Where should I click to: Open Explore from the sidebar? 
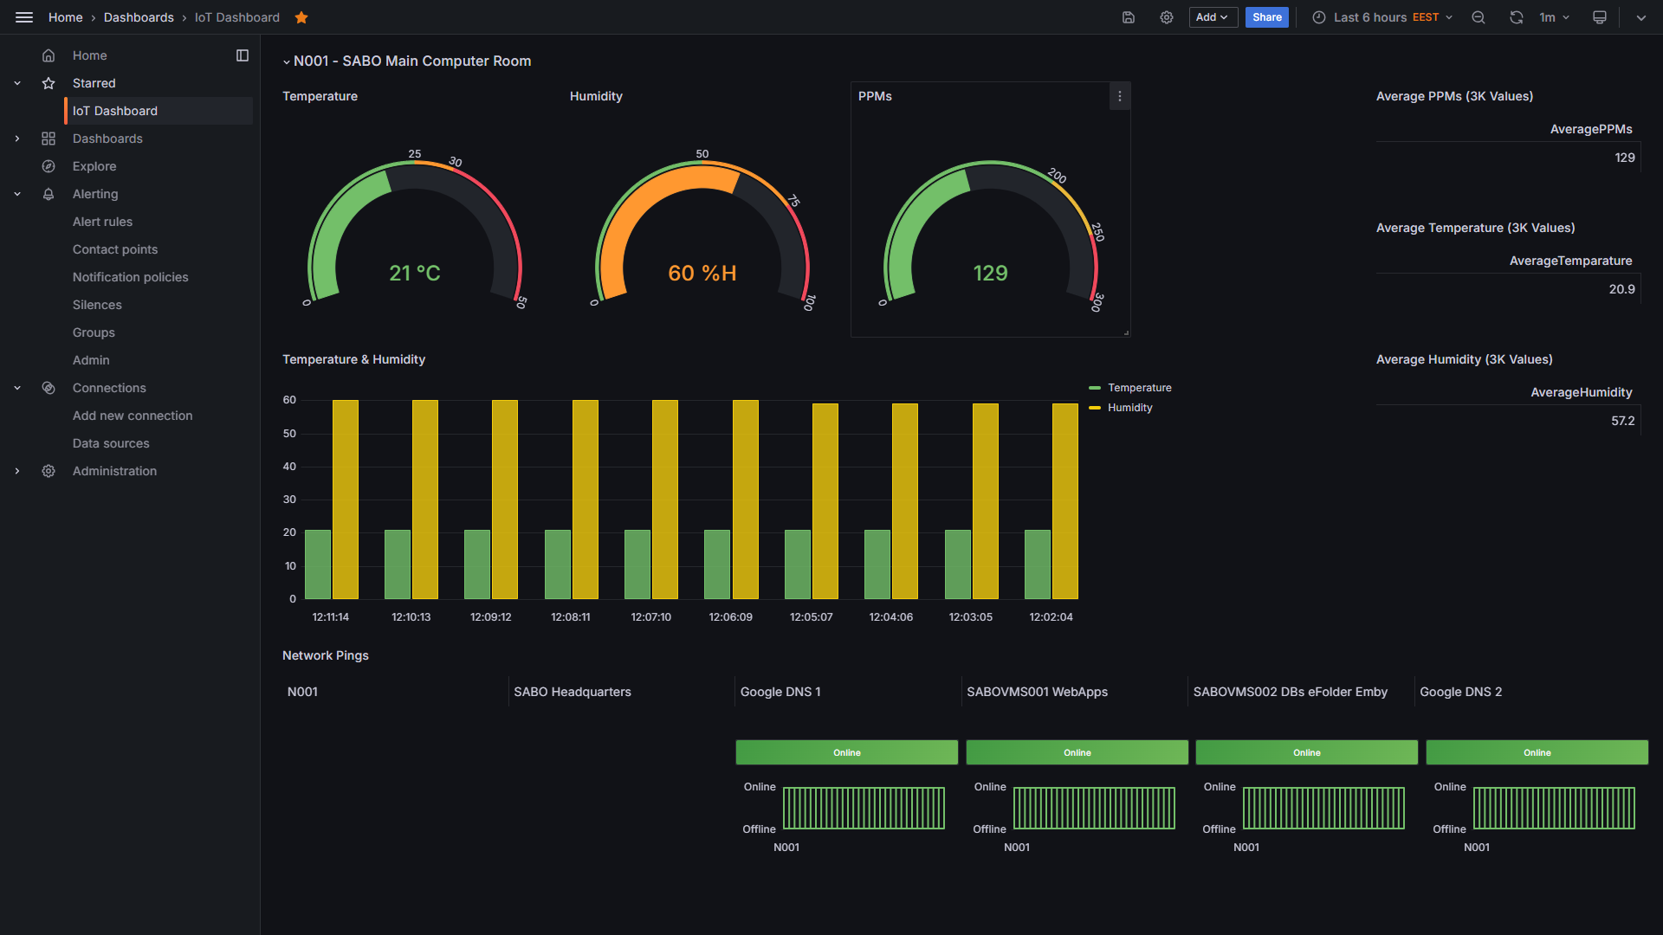[x=94, y=166]
